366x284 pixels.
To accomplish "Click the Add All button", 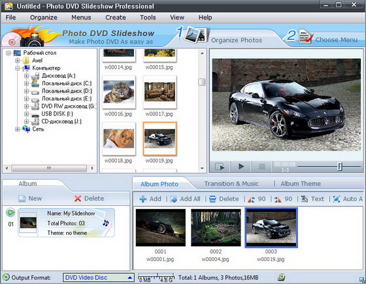I will click(x=186, y=199).
